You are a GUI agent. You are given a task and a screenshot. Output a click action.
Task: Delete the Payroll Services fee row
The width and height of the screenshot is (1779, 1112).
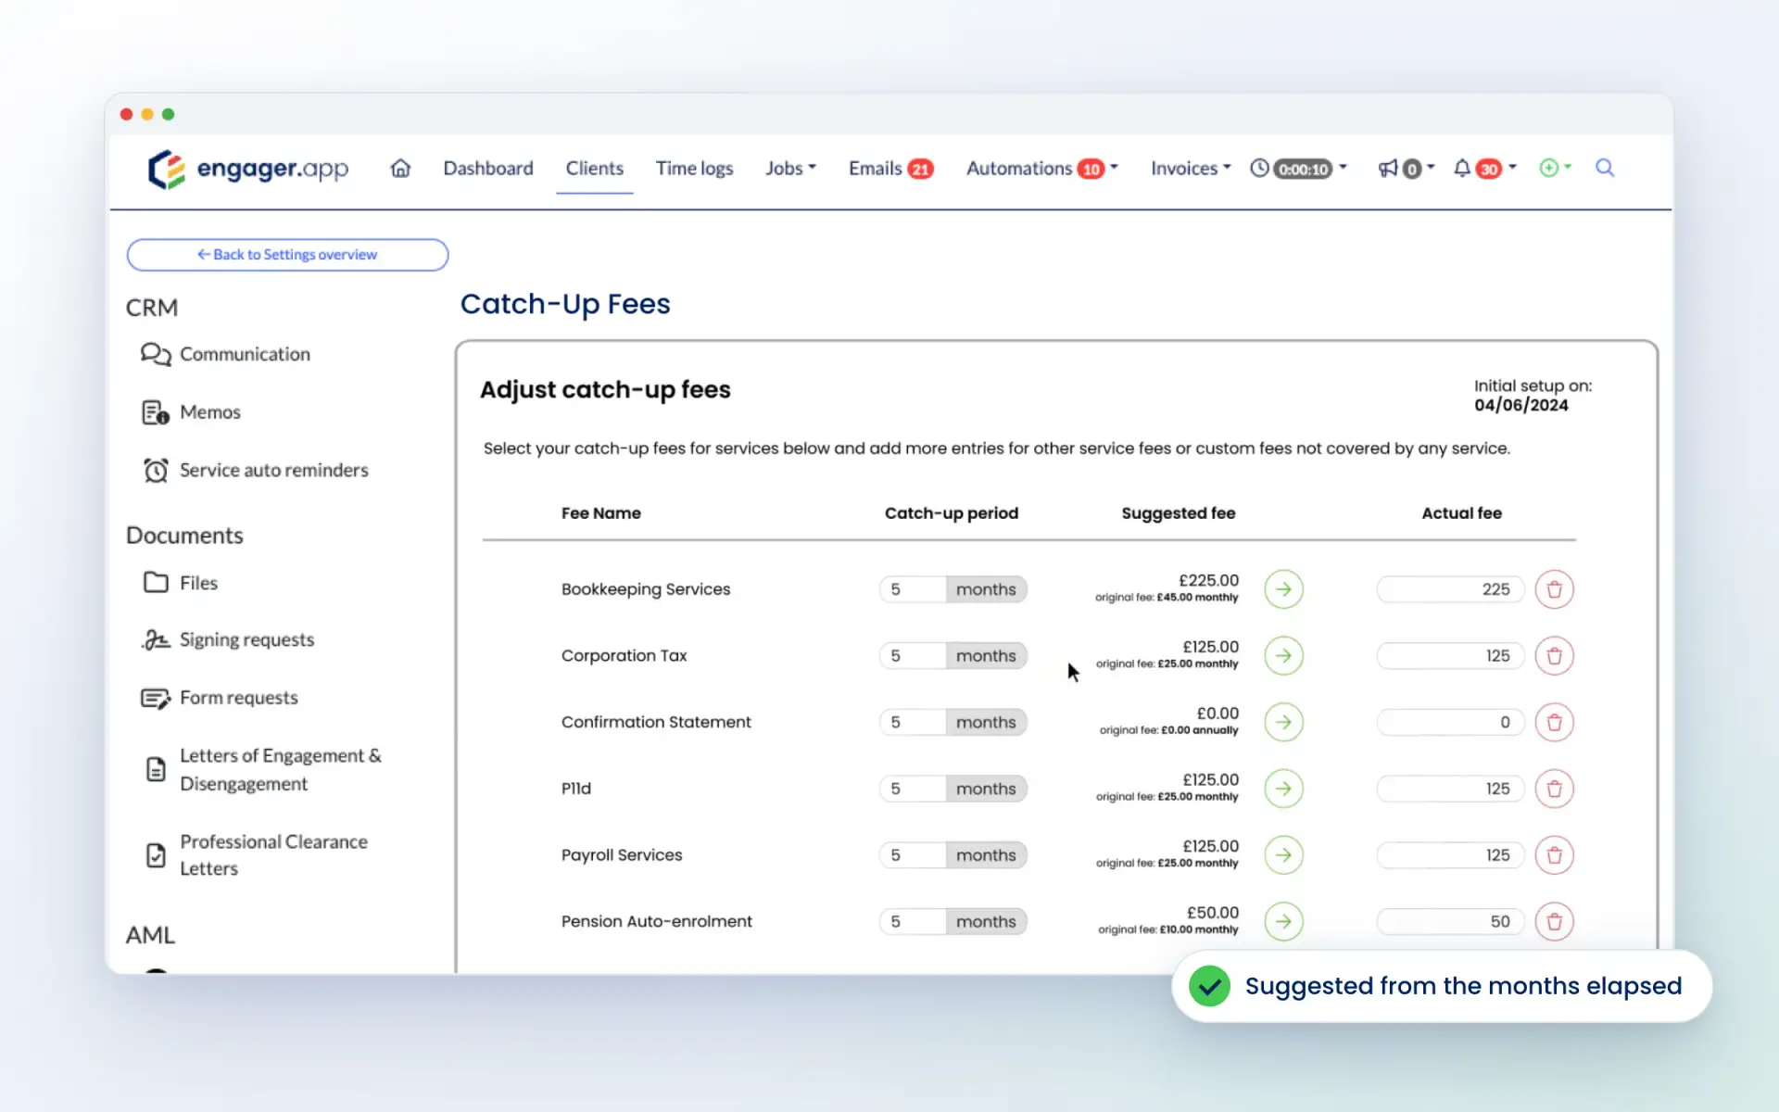(x=1554, y=855)
